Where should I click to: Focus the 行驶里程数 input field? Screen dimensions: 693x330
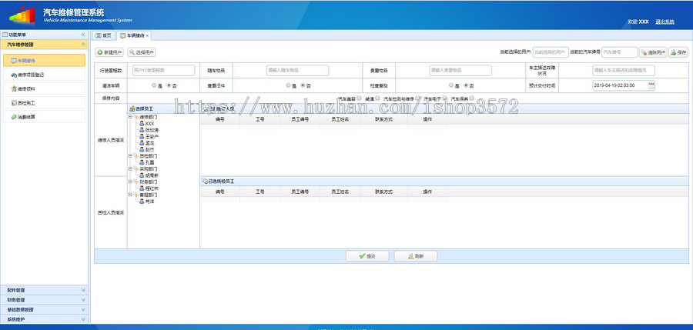tap(163, 70)
